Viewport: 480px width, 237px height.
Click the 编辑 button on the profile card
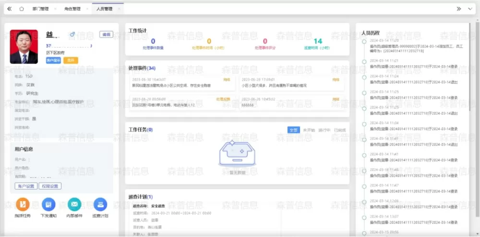pyautogui.click(x=106, y=34)
